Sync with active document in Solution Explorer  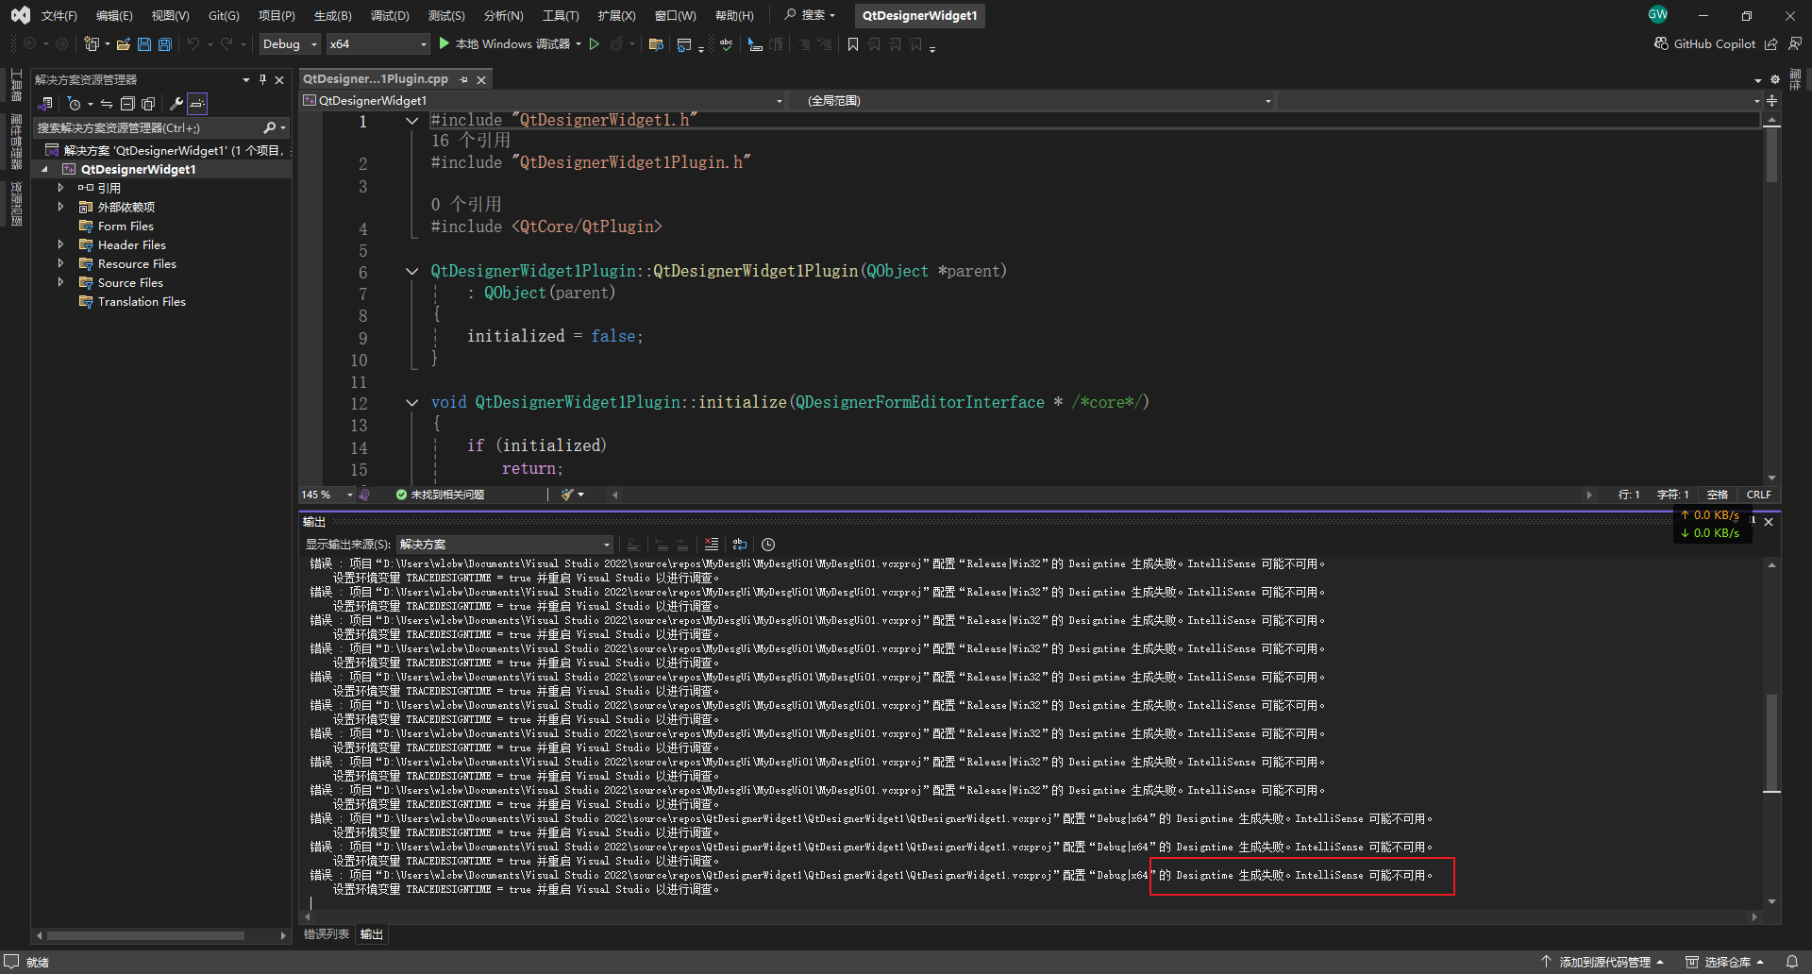(x=107, y=104)
